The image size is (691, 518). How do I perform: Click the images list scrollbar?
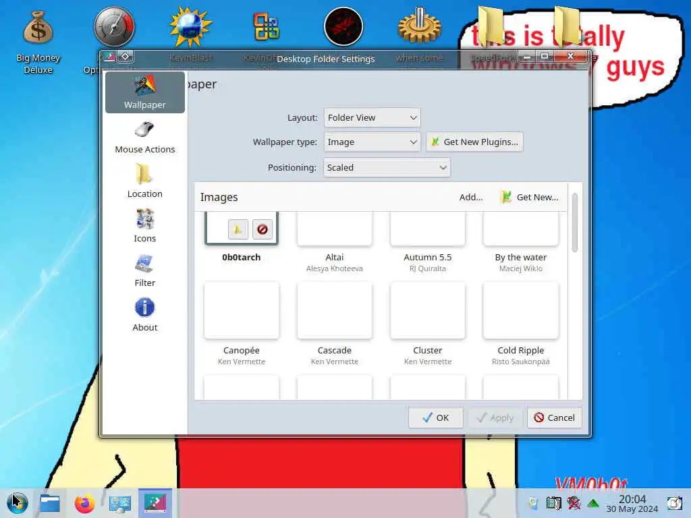click(574, 223)
